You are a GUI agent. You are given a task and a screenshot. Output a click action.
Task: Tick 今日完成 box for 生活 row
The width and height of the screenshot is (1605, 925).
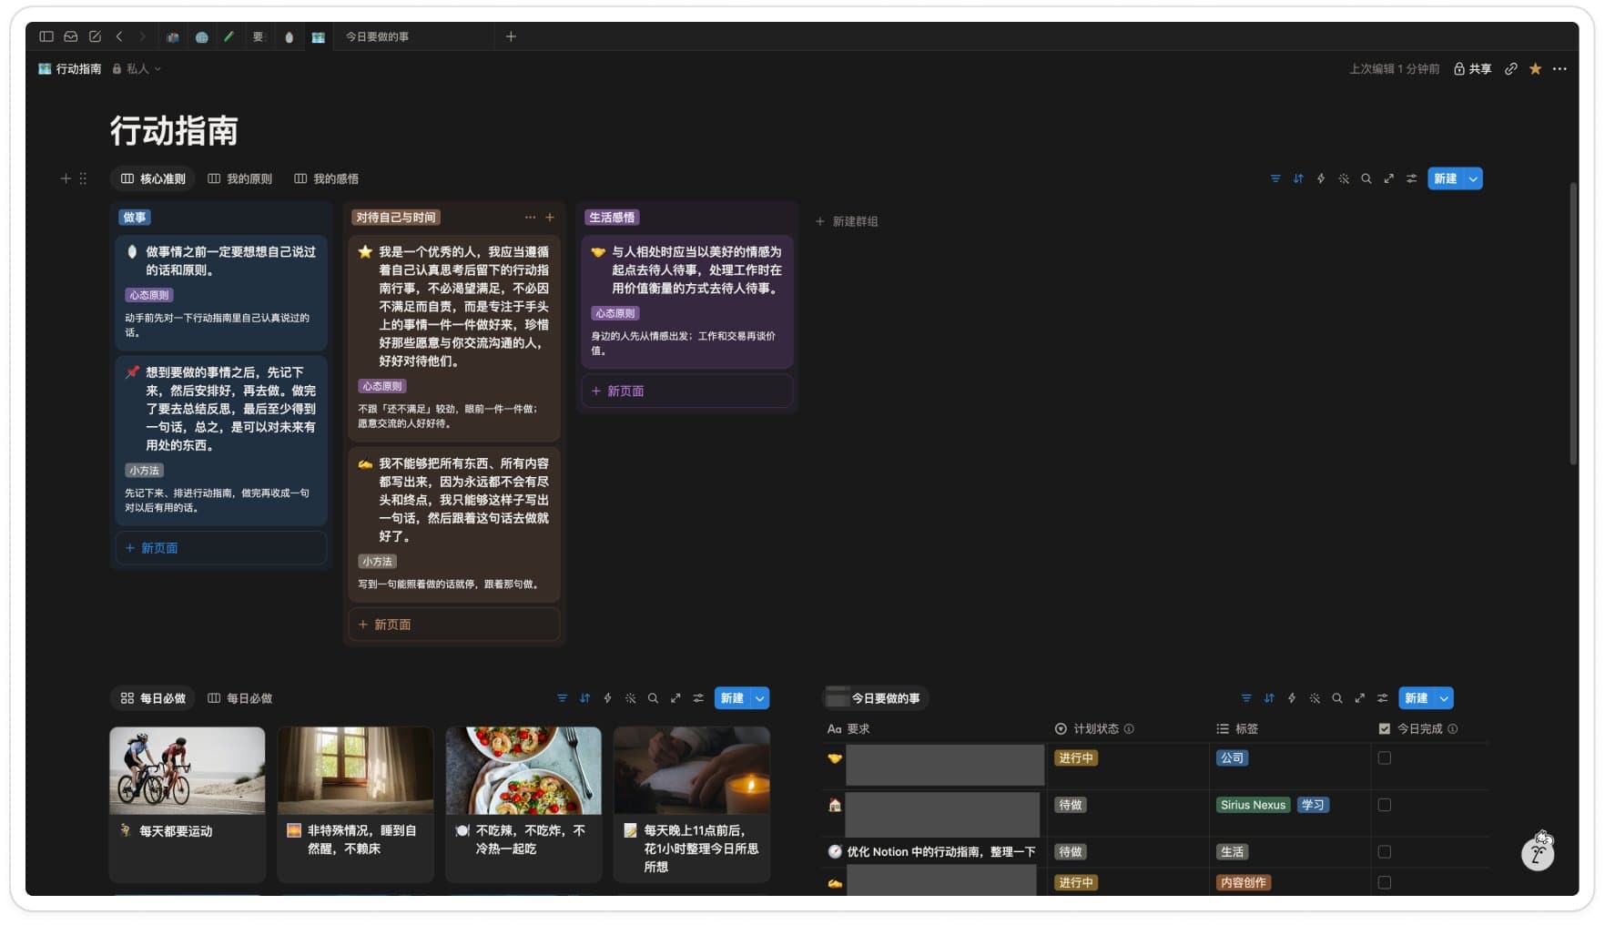click(x=1385, y=851)
